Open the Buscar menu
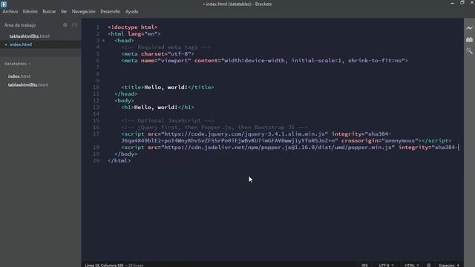Viewport: 475px width, 267px height. 49,12
